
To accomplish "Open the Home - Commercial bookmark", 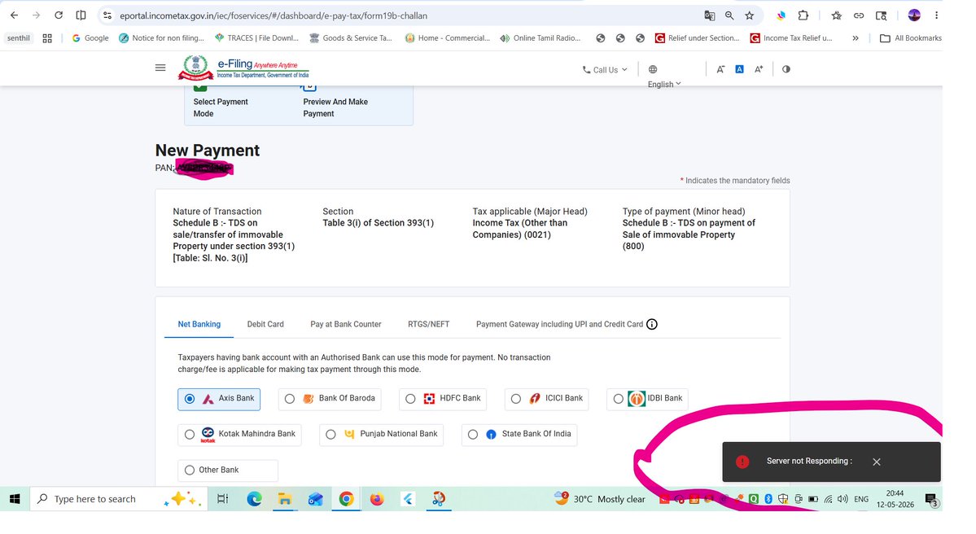I will click(x=447, y=38).
